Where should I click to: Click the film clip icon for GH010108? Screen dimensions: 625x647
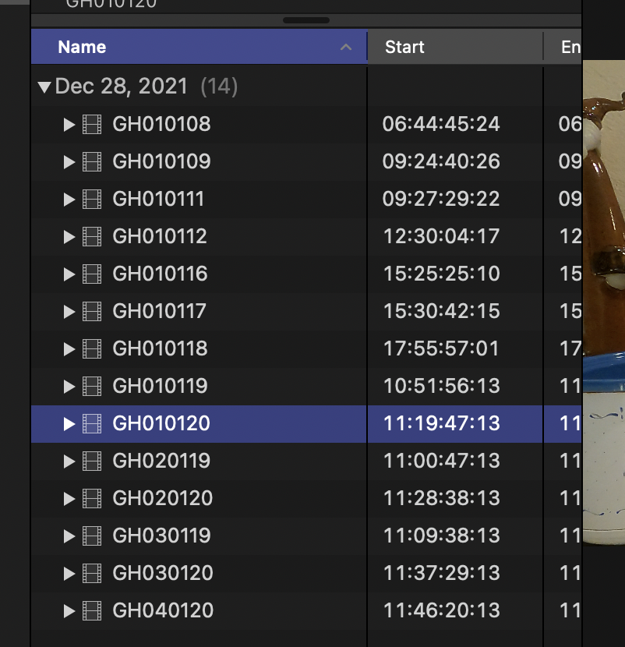[92, 124]
